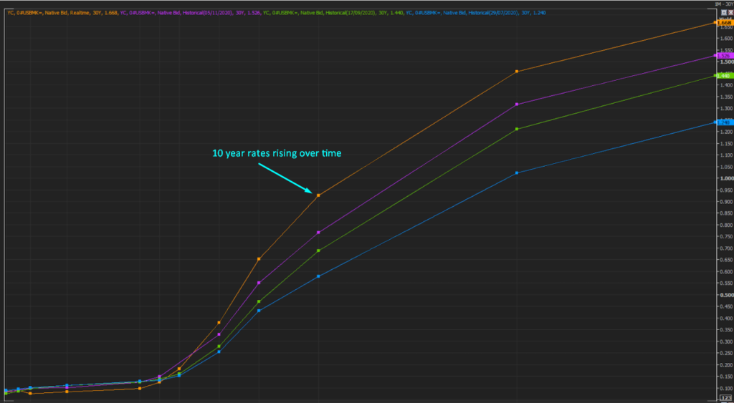The height and width of the screenshot is (403, 734).
Task: Click the orange 10-year point at the arrow tip
Action: coord(318,195)
